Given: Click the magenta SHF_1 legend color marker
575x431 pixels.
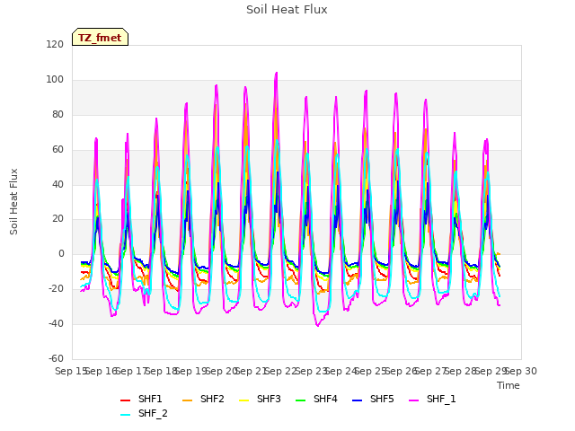Looking at the screenshot, I should point(413,400).
